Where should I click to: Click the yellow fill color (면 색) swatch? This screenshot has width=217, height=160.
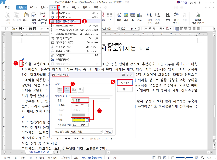(79, 120)
